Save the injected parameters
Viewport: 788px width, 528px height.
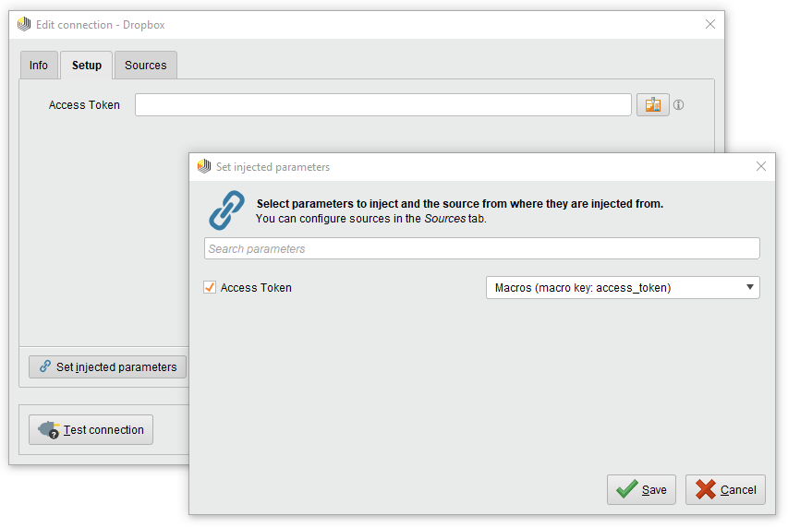pos(642,490)
